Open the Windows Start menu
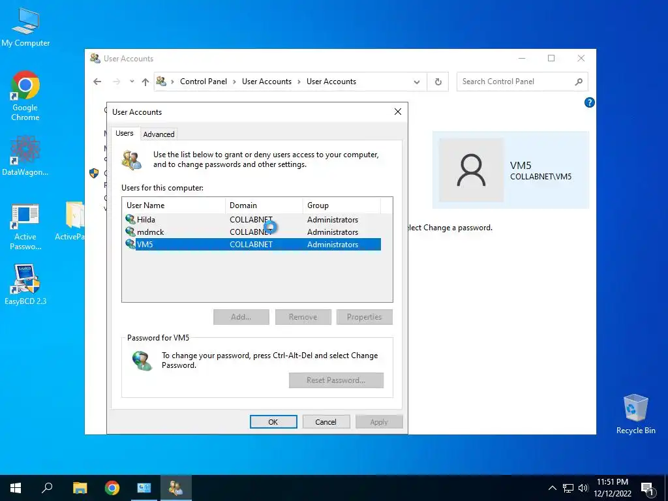Image resolution: width=668 pixels, height=501 pixels. (16, 488)
